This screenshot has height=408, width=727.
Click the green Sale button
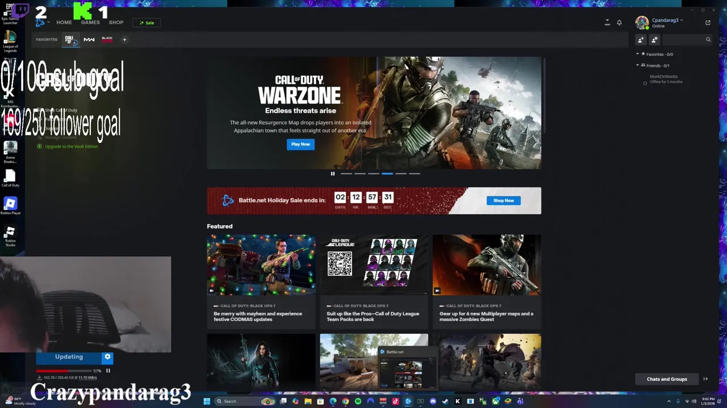(147, 23)
